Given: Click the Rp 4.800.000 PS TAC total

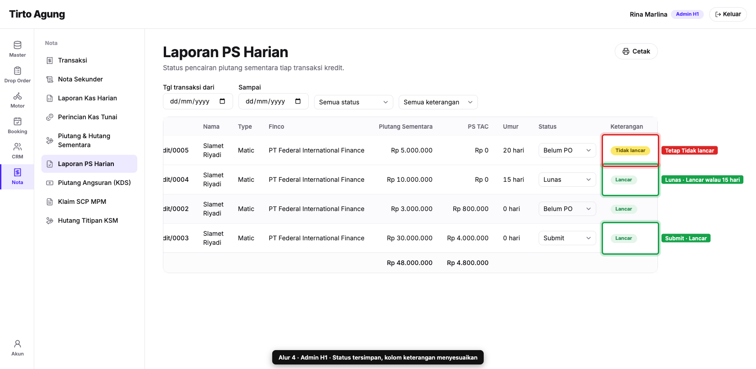Looking at the screenshot, I should click(x=468, y=263).
